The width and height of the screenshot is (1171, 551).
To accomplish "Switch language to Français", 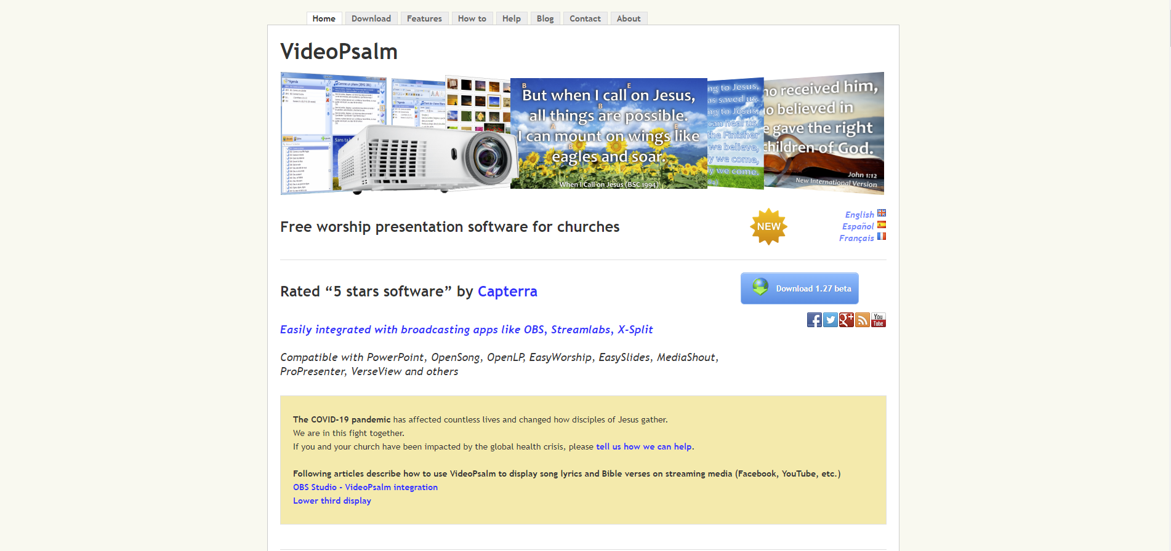I will [x=856, y=238].
